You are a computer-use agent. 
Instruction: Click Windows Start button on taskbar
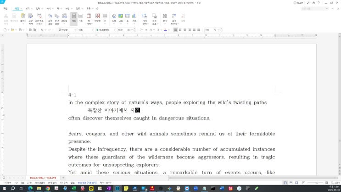click(4, 188)
